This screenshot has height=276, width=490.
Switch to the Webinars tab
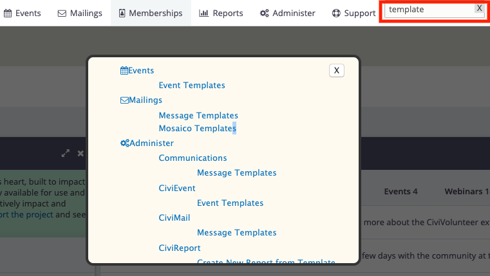[x=467, y=191]
